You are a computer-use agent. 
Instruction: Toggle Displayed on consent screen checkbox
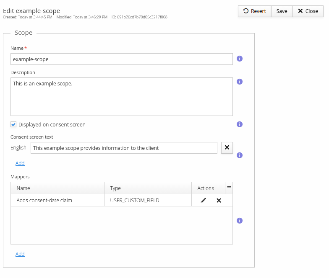click(x=13, y=125)
